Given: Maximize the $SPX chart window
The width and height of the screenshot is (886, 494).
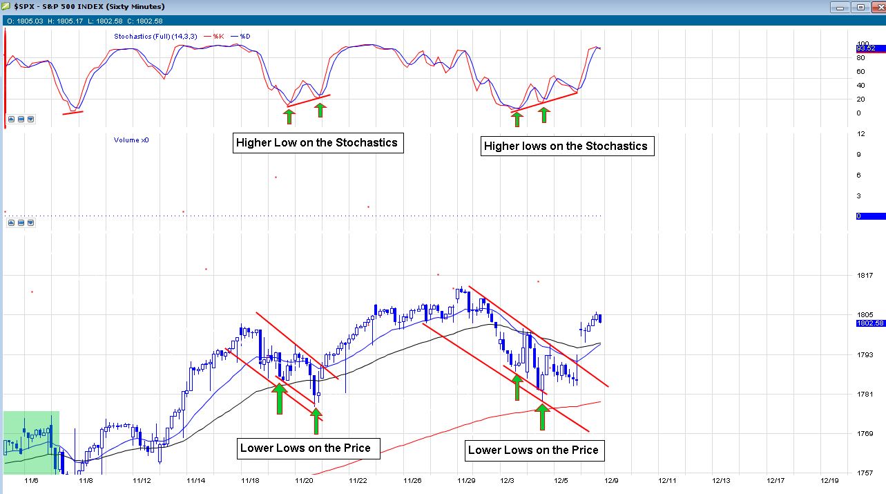Looking at the screenshot, I should tap(859, 7).
